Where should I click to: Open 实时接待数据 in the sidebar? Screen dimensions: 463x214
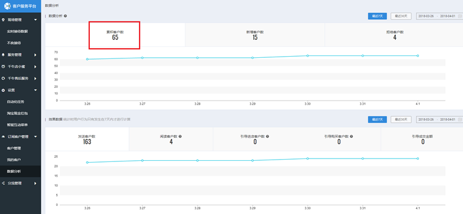click(x=17, y=31)
